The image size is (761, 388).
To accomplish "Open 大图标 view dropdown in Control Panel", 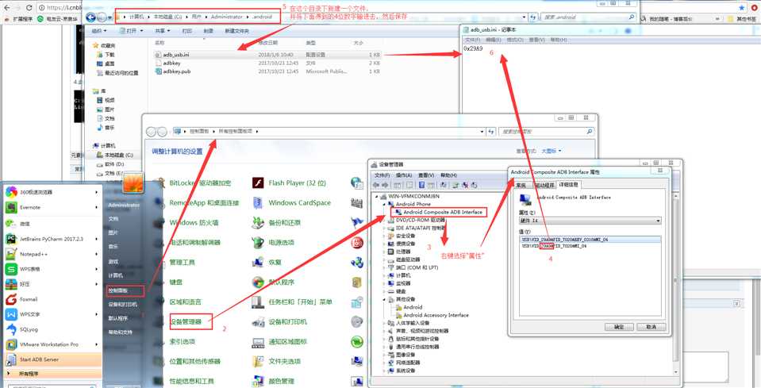I will 551,151.
